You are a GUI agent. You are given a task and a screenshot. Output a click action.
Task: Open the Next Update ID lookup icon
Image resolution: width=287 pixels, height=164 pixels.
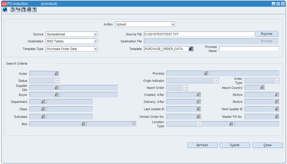[x=277, y=109]
